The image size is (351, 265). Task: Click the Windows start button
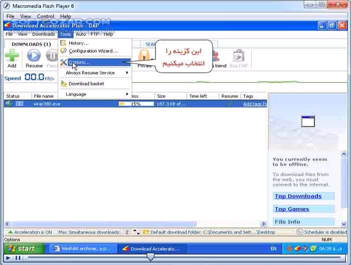tap(24, 248)
